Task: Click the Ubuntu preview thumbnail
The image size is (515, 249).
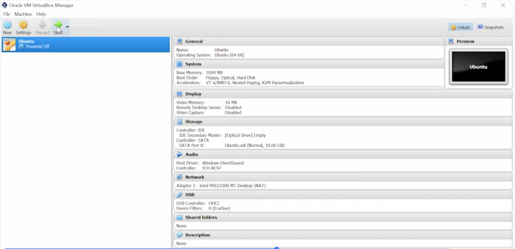Action: (x=479, y=67)
